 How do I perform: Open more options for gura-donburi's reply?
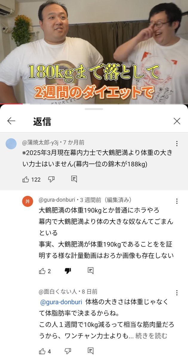(177, 201)
